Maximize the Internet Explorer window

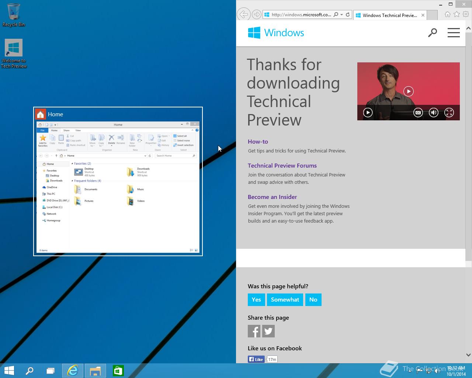tap(451, 4)
